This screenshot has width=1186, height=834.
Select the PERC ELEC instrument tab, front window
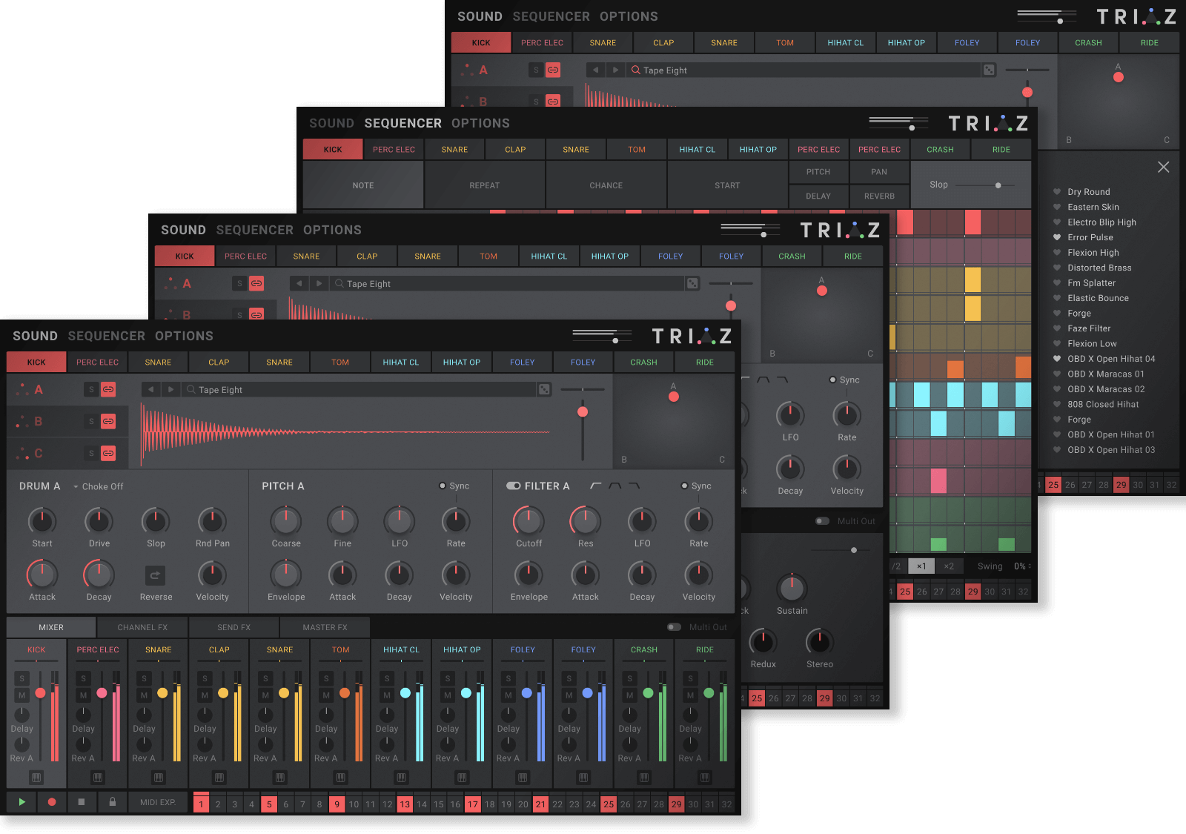tap(97, 362)
